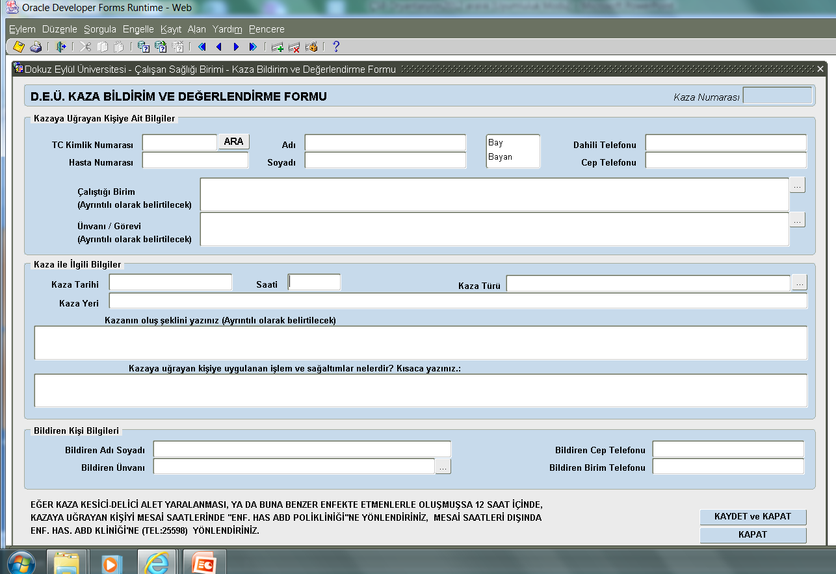Open the Alan menu
The image size is (836, 574).
197,29
